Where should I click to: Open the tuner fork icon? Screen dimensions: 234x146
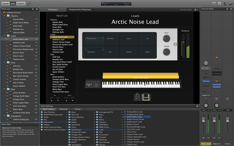click(x=29, y=4)
